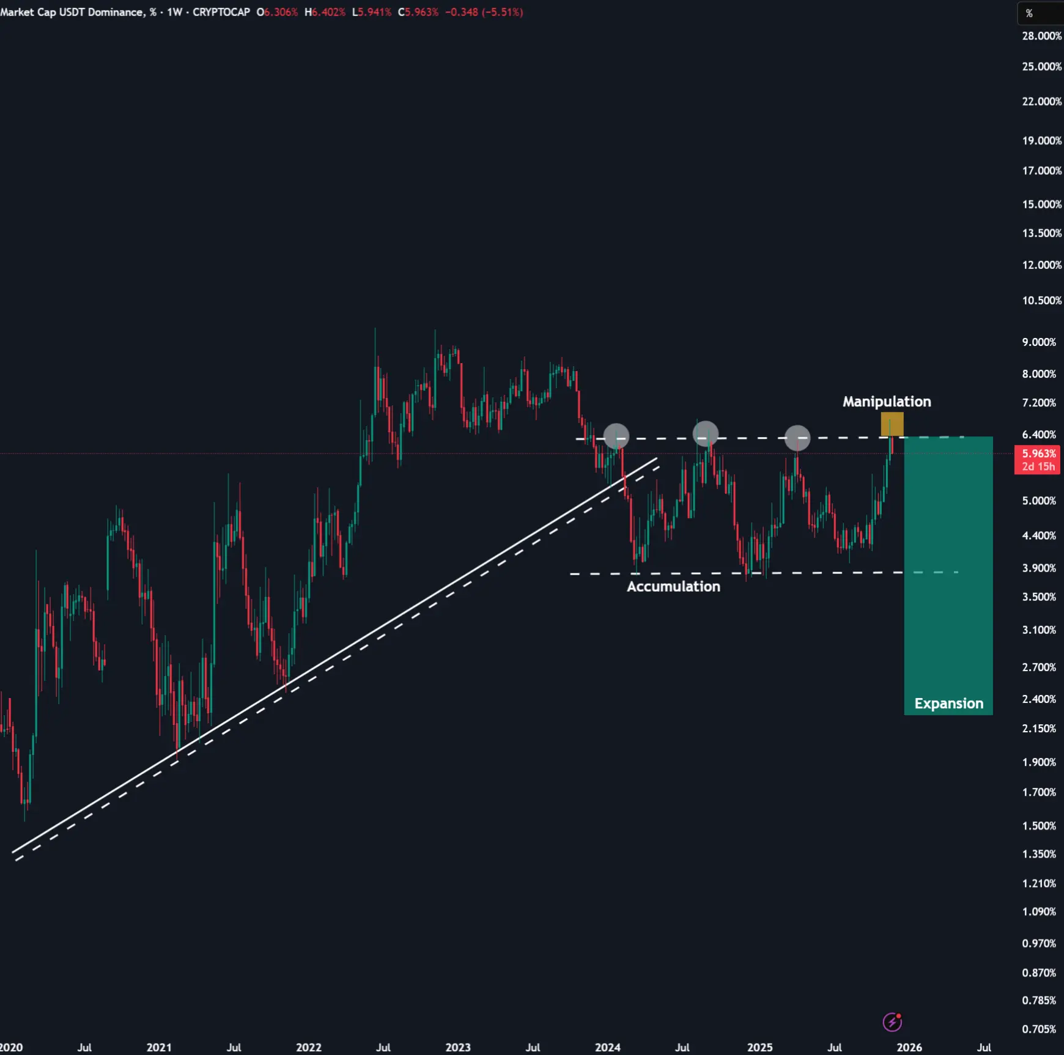Viewport: 1064px width, 1055px height.
Task: Click the −0.348 (−5.51%) change value
Action: click(x=484, y=12)
